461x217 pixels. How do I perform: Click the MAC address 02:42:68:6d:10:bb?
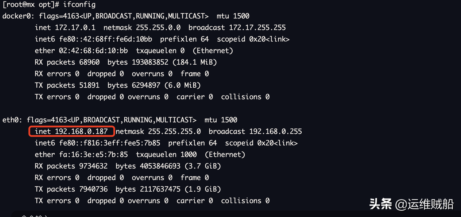tap(93, 51)
